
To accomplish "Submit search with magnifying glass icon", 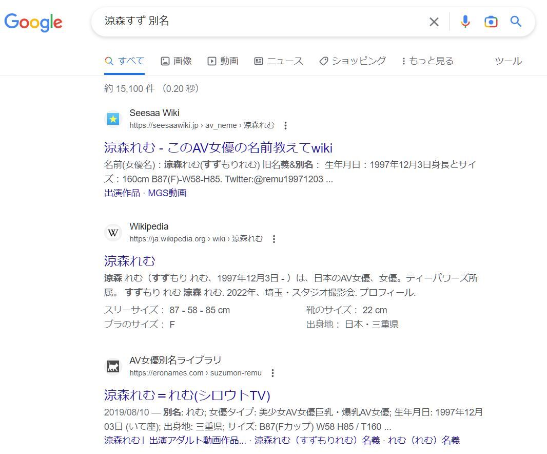I will tap(516, 21).
